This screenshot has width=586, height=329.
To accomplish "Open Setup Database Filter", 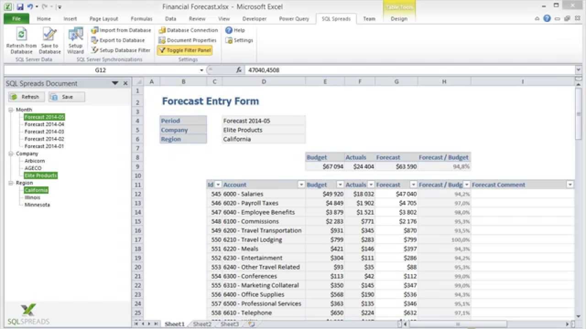I will [x=121, y=50].
